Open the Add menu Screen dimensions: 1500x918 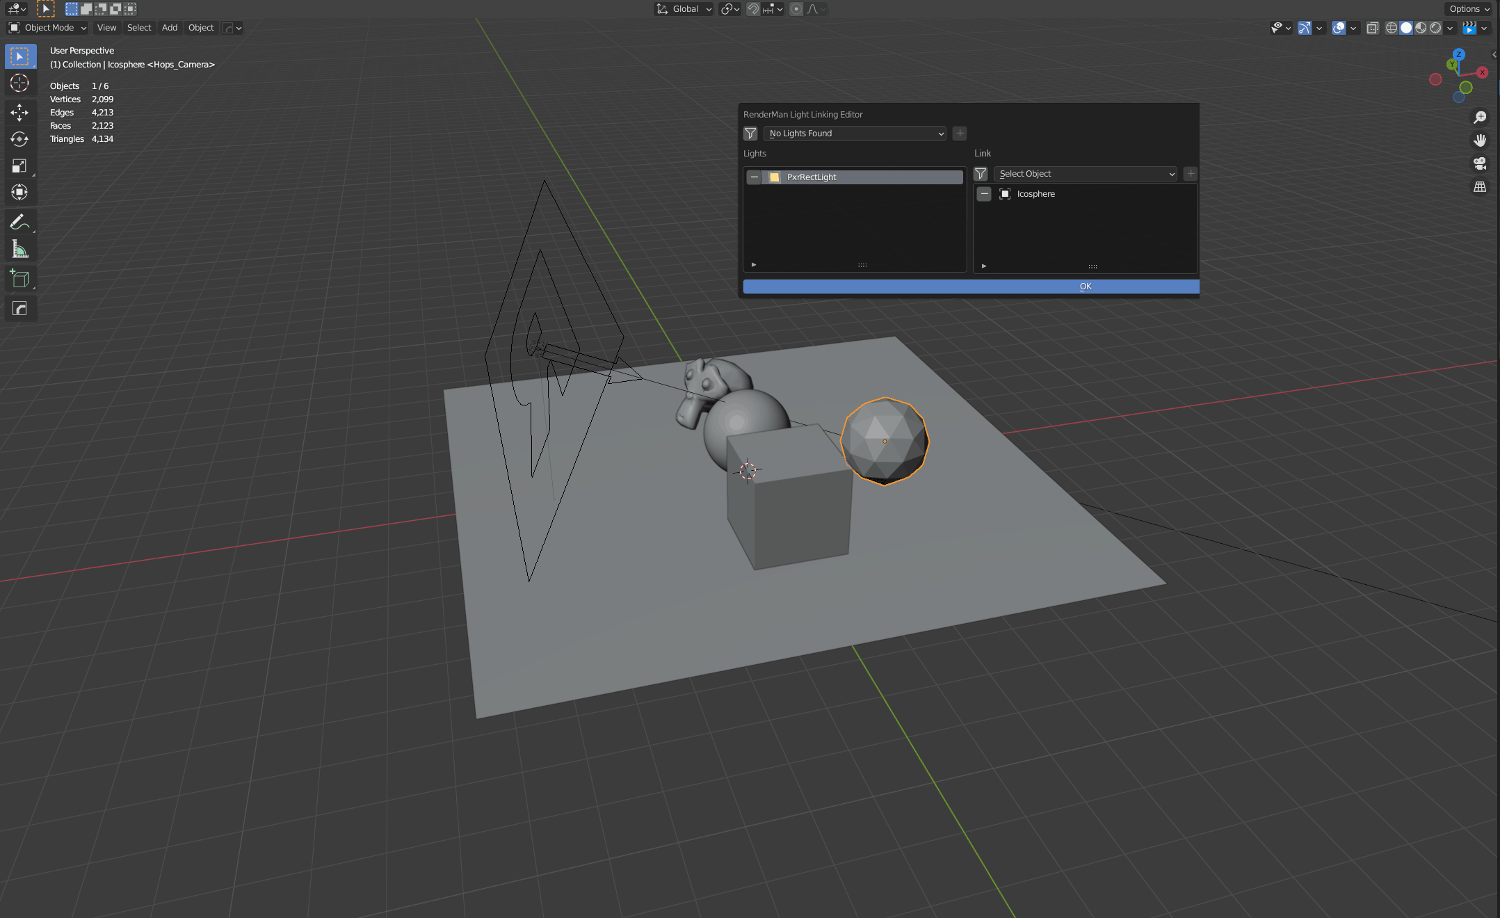[169, 28]
